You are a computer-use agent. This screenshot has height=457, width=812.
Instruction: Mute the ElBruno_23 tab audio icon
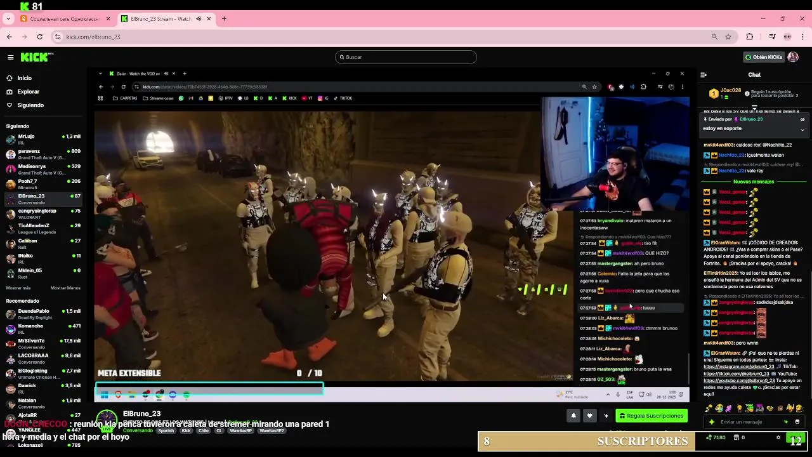click(x=199, y=19)
